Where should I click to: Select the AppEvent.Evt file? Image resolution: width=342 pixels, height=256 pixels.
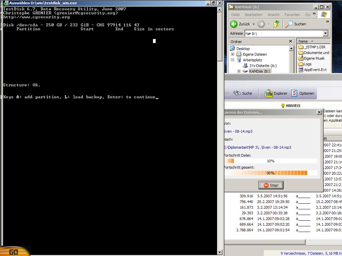pos(313,70)
